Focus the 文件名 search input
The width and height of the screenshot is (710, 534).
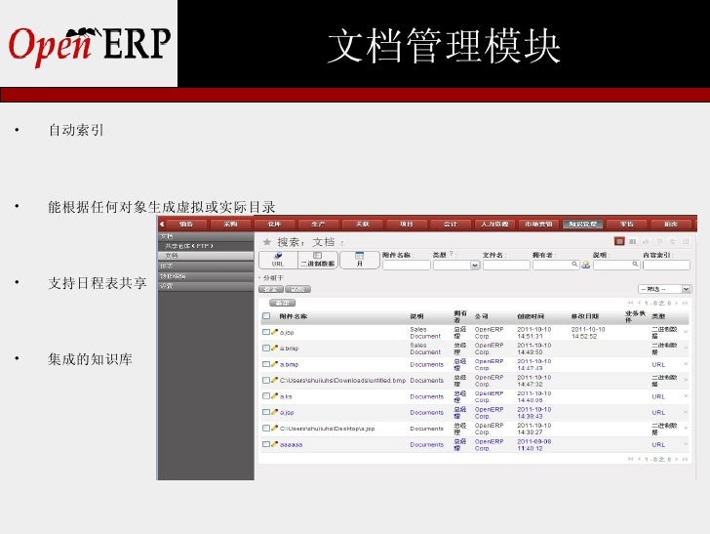[x=506, y=266]
